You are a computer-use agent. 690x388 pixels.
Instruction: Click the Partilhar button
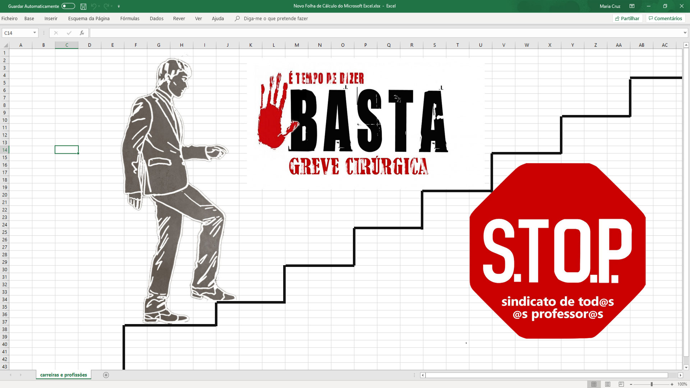point(627,18)
